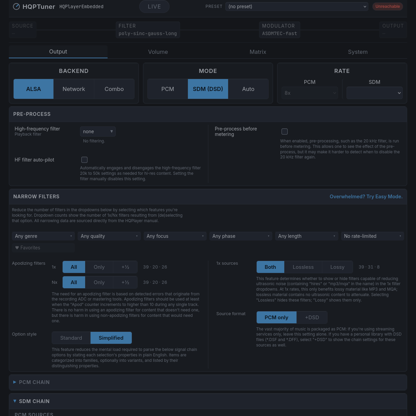Open the Any genre dropdown
The width and height of the screenshot is (416, 416).
click(43, 236)
